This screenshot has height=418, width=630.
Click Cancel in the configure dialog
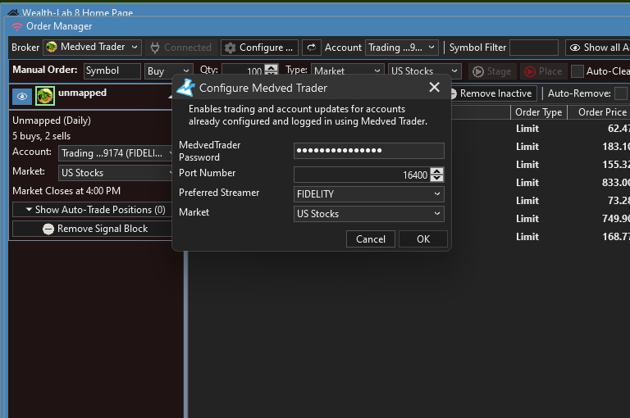(371, 239)
